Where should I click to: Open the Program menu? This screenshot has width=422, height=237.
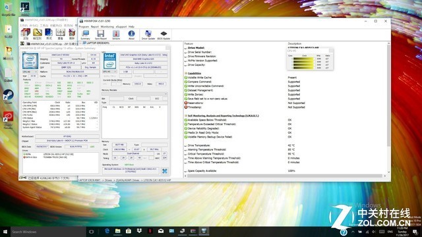pos(84,26)
